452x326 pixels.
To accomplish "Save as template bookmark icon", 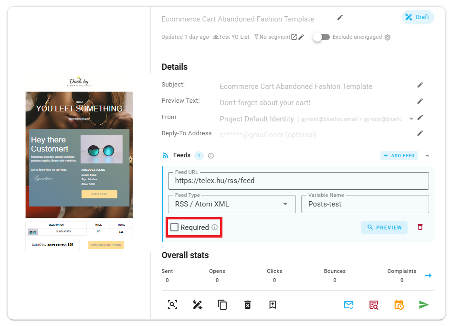I will click(273, 304).
